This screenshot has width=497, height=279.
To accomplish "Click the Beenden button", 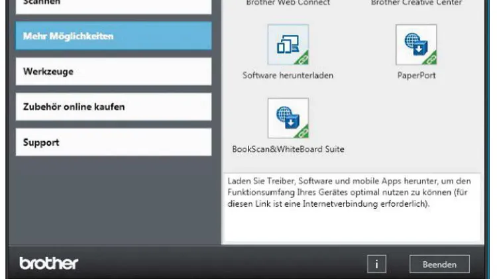I will [439, 264].
